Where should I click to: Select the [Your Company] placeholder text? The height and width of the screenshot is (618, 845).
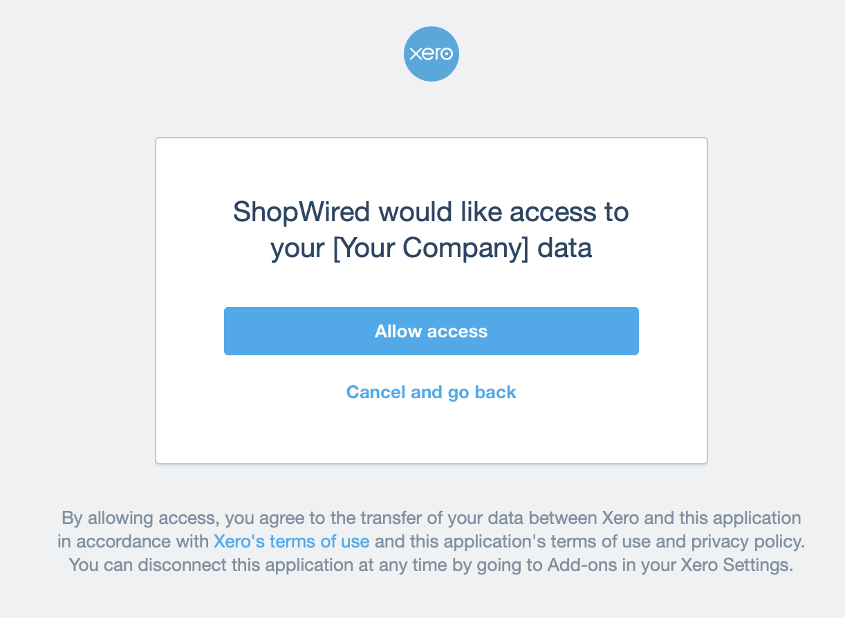point(430,247)
